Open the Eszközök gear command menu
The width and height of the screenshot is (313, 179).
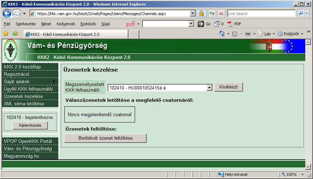tap(290, 34)
